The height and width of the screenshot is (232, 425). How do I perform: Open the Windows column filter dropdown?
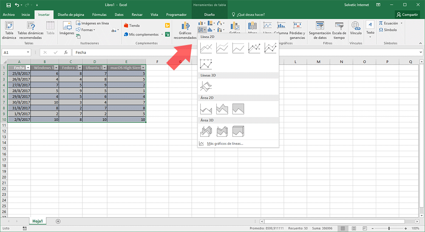56,68
